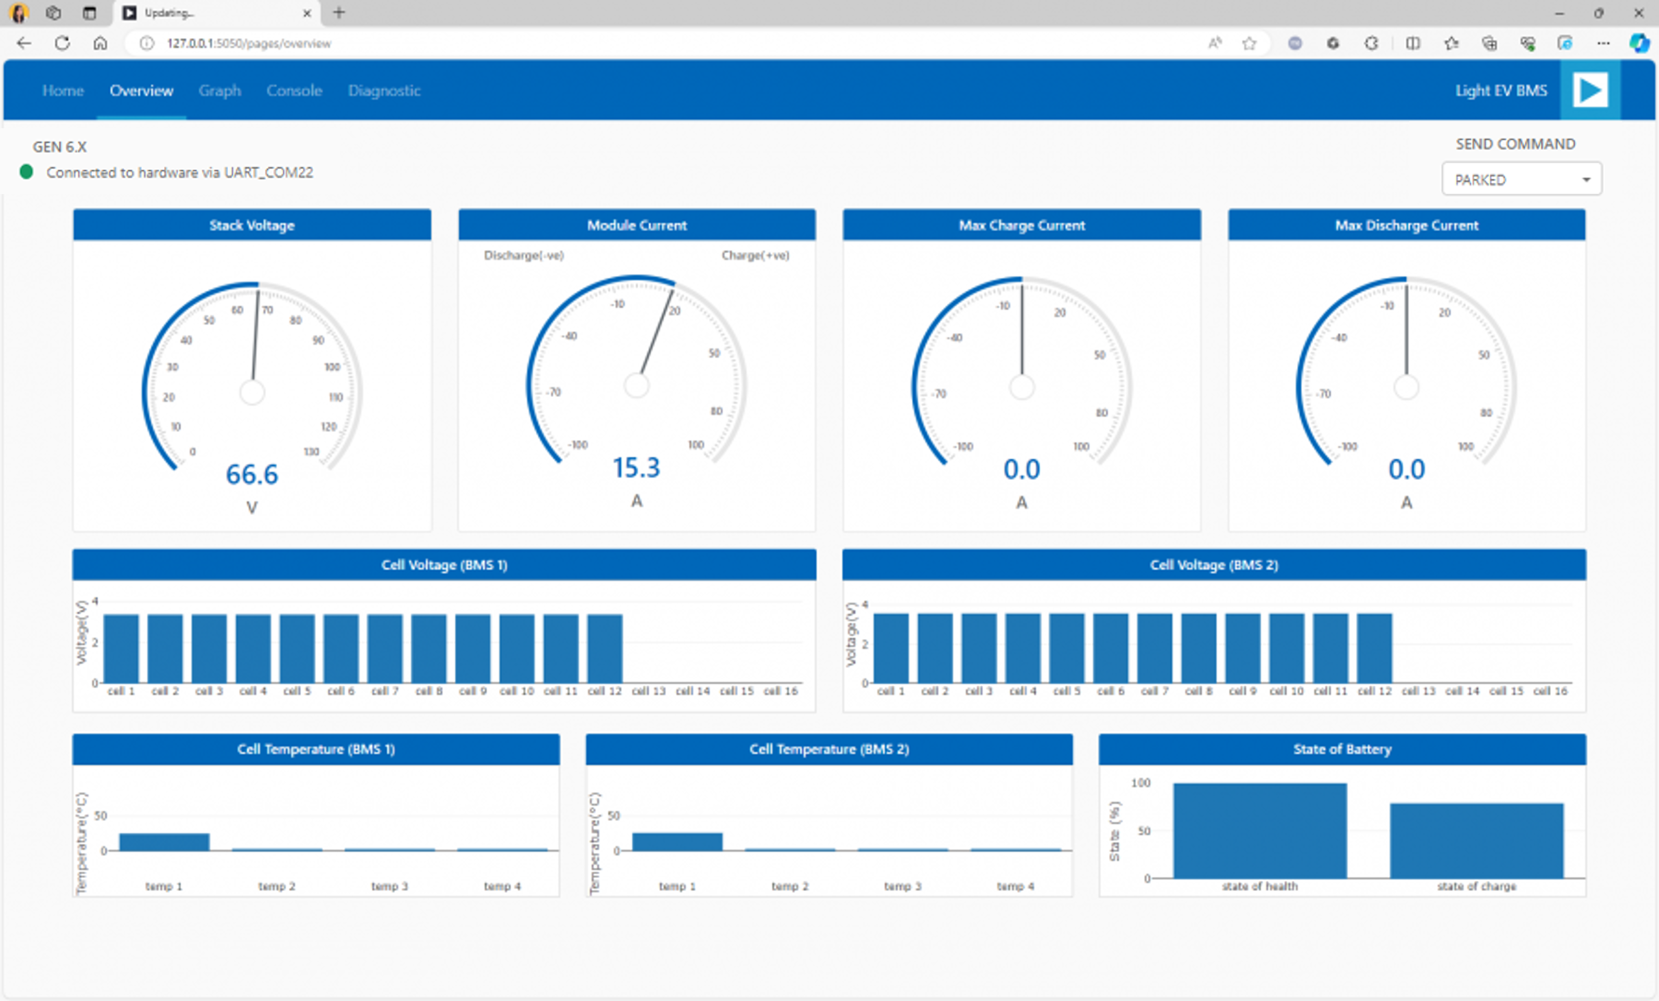This screenshot has width=1659, height=1001.
Task: Expand the browser settings via ellipsis menu
Action: pos(1603,43)
